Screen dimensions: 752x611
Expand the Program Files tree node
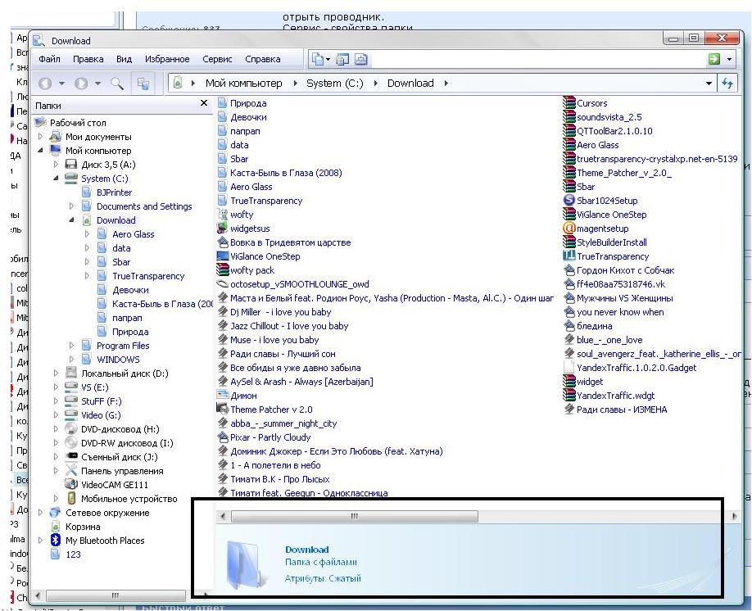coord(72,346)
